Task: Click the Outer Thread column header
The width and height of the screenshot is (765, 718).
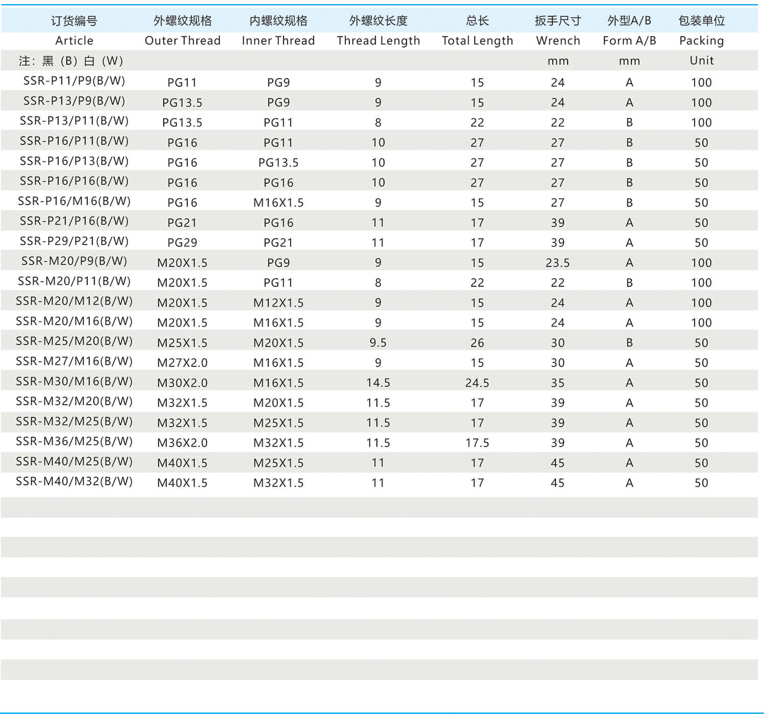Action: click(x=183, y=40)
